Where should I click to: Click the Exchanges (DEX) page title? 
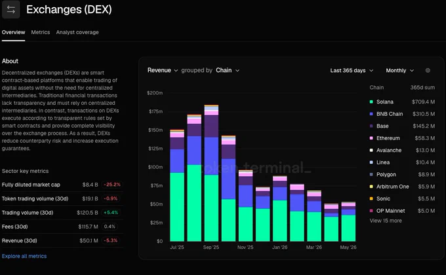coord(69,9)
